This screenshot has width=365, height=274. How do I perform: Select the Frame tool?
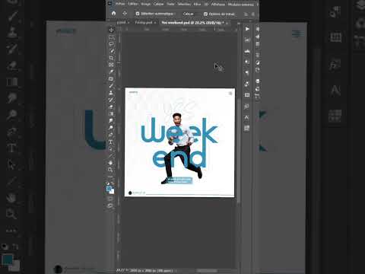[111, 65]
